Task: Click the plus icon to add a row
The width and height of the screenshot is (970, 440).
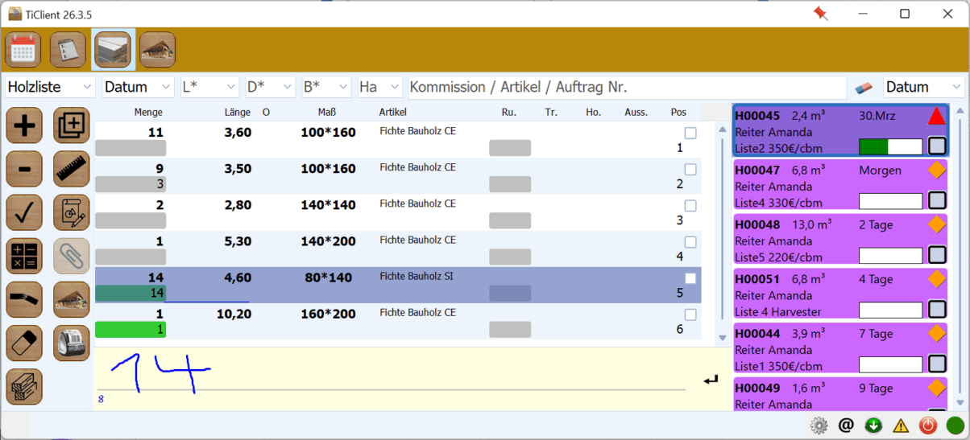Action: 24,125
